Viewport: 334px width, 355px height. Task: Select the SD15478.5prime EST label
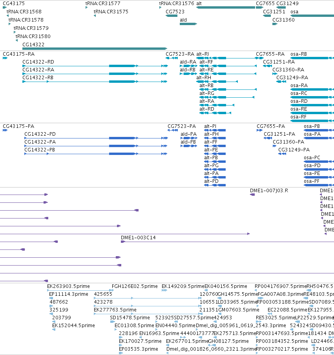pyautogui.click(x=130, y=318)
